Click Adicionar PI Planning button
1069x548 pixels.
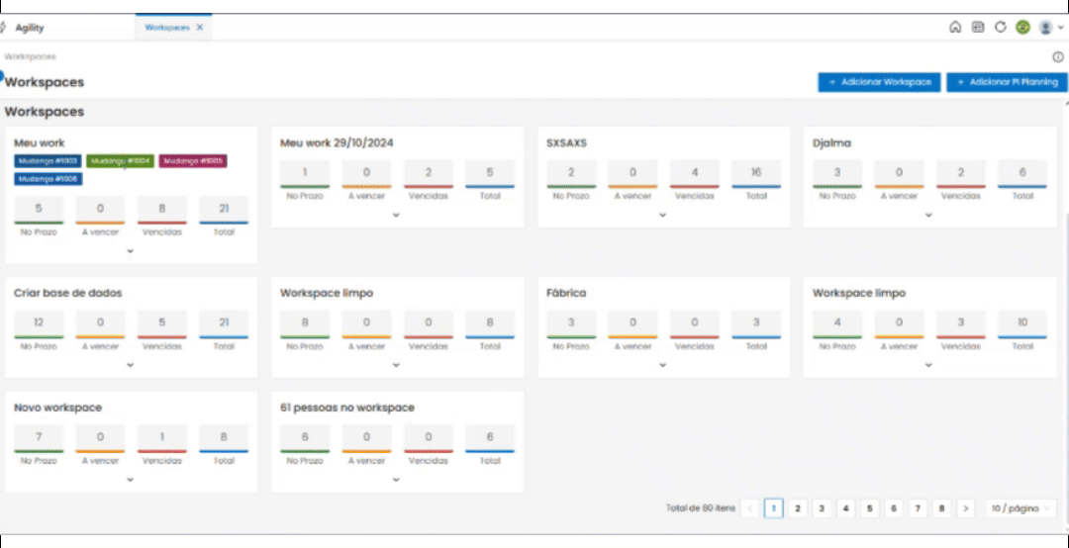point(1008,82)
